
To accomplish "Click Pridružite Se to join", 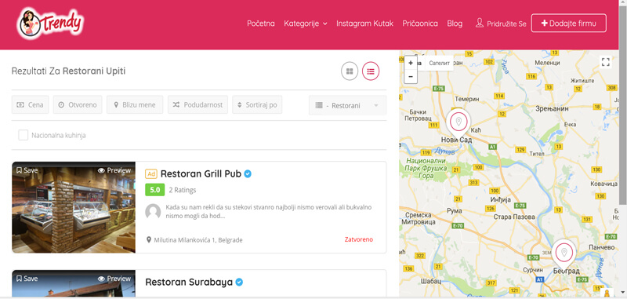I will coord(506,24).
